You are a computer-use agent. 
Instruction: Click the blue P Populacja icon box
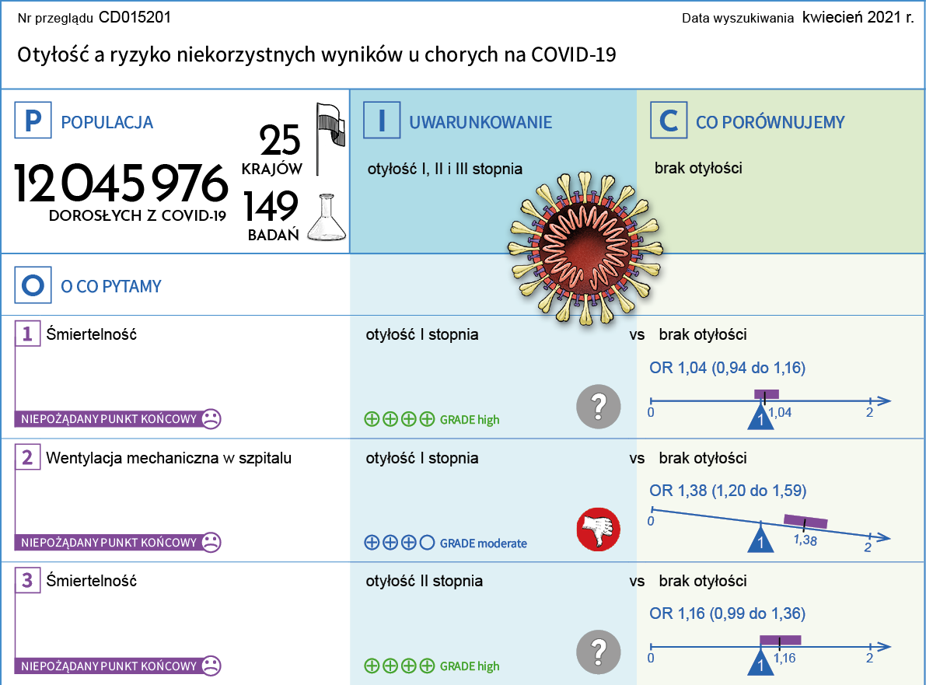tap(33, 121)
